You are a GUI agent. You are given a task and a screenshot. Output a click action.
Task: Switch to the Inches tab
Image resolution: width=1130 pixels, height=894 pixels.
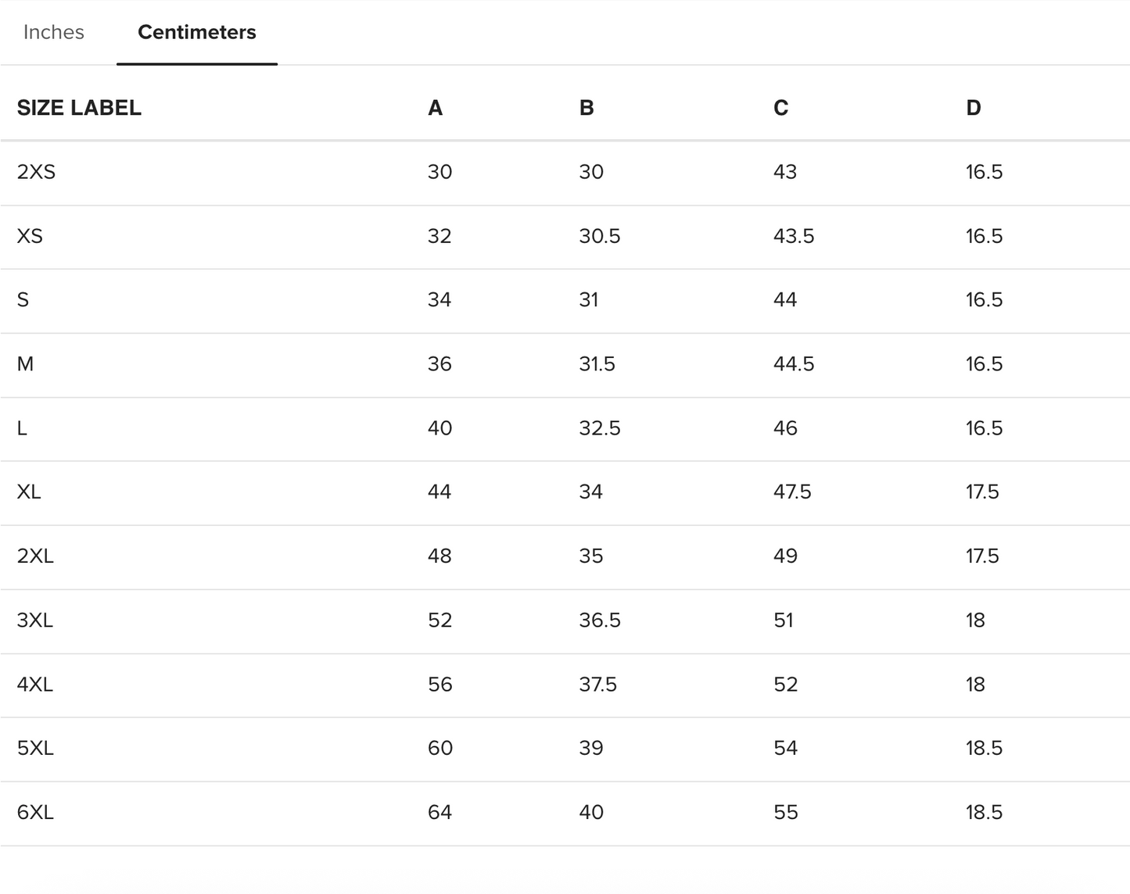click(x=53, y=32)
